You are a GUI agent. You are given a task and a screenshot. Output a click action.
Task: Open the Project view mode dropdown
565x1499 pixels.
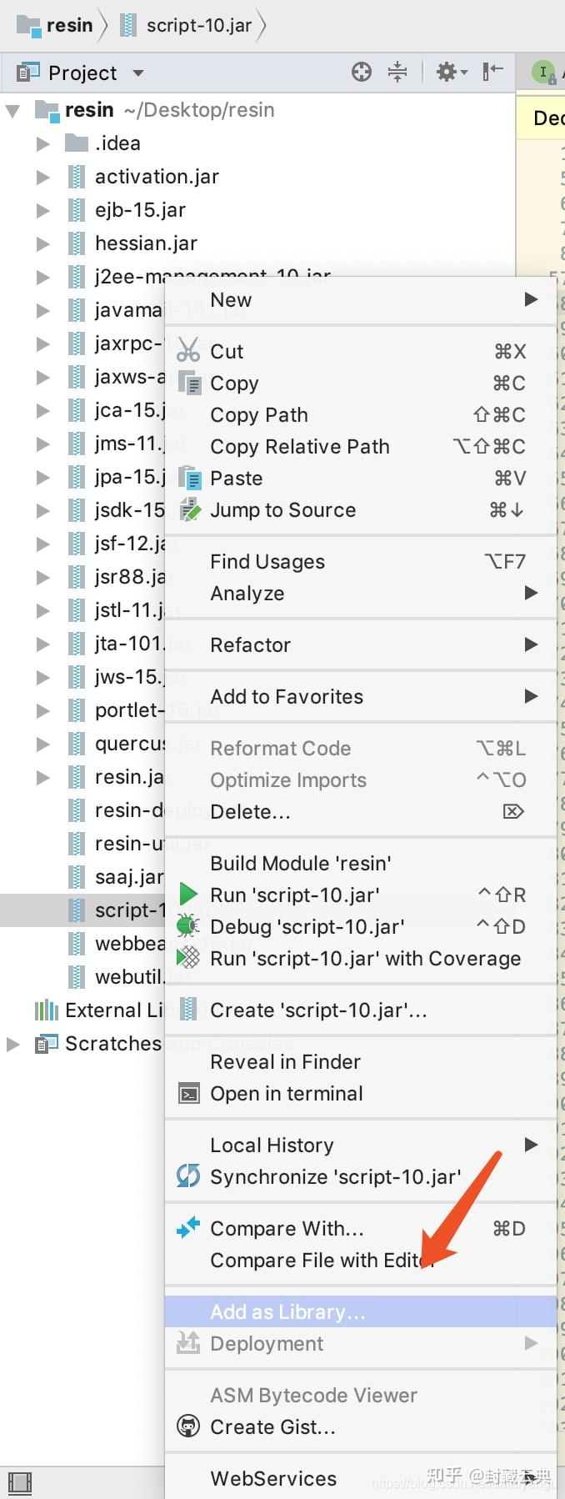tap(137, 72)
